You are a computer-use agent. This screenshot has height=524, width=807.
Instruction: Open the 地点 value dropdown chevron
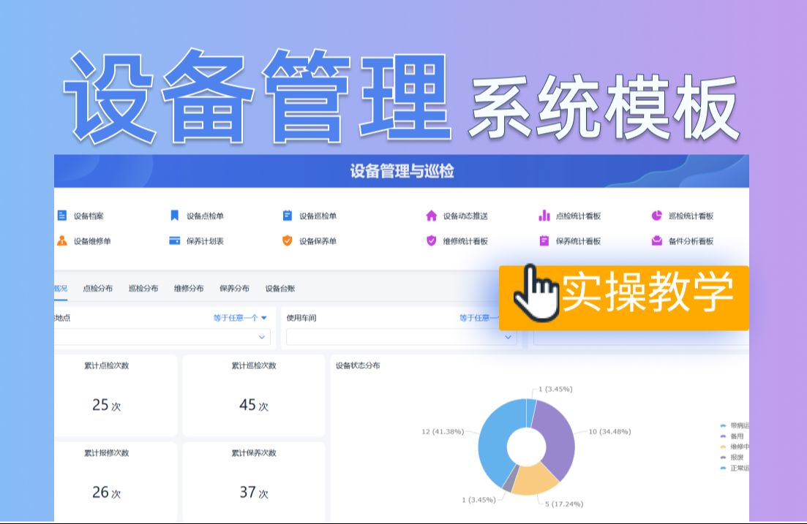click(261, 338)
